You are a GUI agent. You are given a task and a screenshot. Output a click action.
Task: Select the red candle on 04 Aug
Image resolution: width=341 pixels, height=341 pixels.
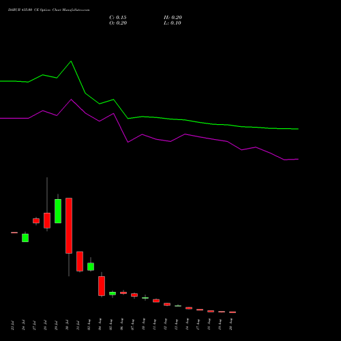(102, 286)
